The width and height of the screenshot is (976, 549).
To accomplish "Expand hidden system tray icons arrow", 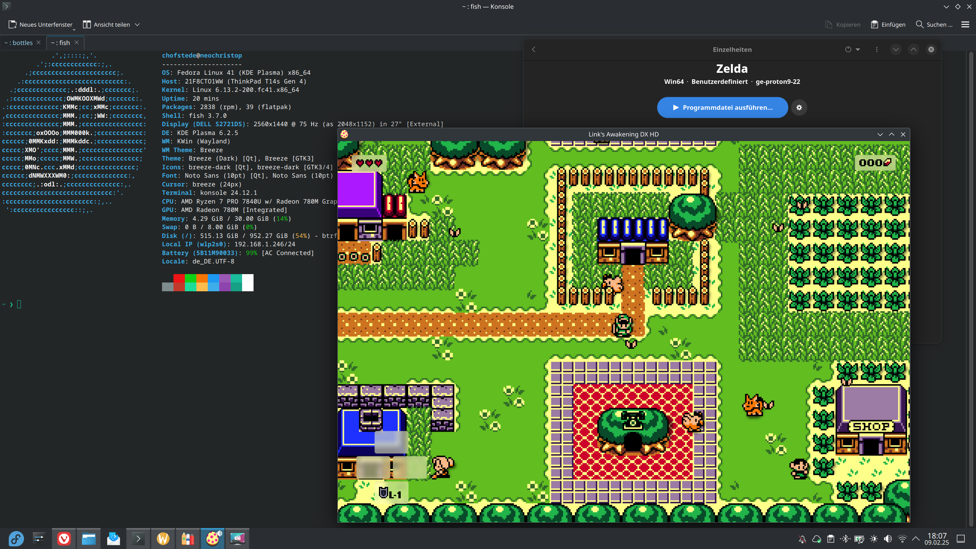I will [916, 539].
